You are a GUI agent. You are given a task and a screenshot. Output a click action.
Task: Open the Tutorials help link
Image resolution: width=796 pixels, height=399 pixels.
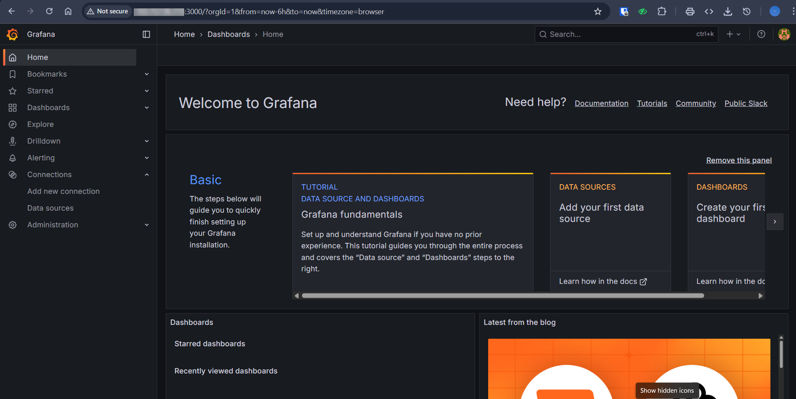[652, 103]
